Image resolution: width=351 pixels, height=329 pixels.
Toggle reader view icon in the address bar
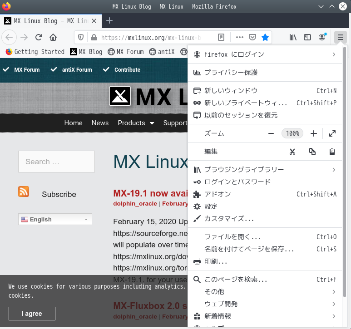tap(221, 37)
